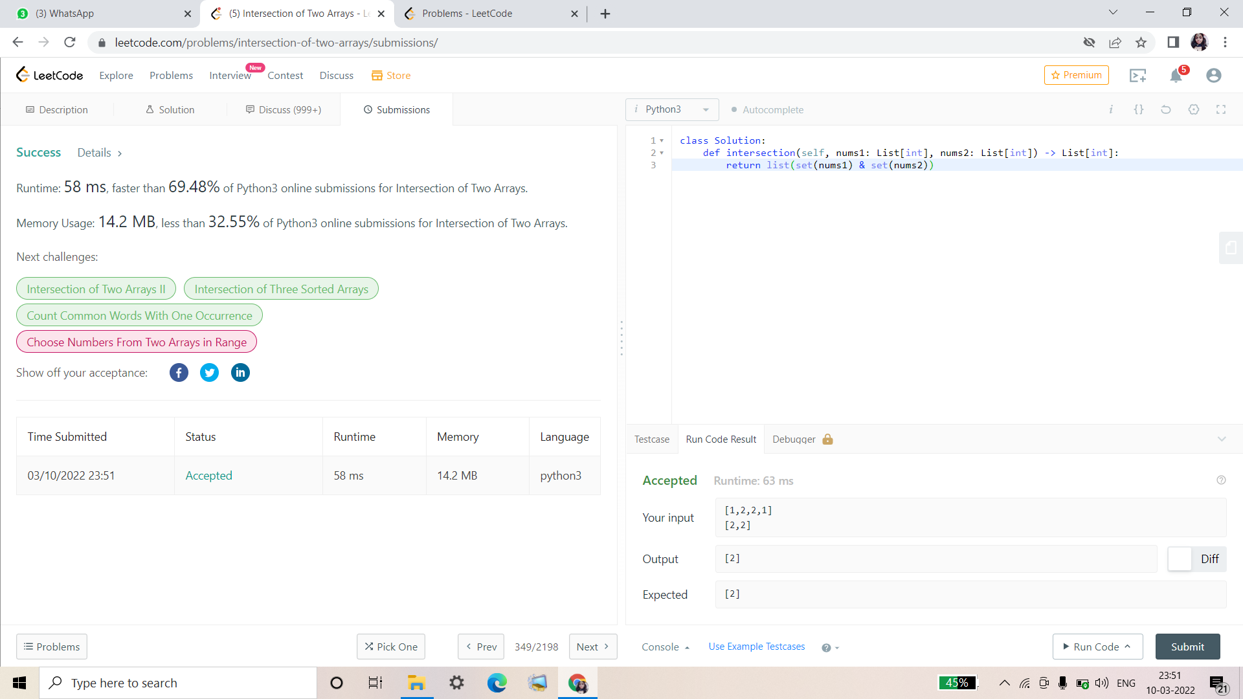Viewport: 1243px width, 699px height.
Task: Go to the Next problem
Action: (592, 647)
